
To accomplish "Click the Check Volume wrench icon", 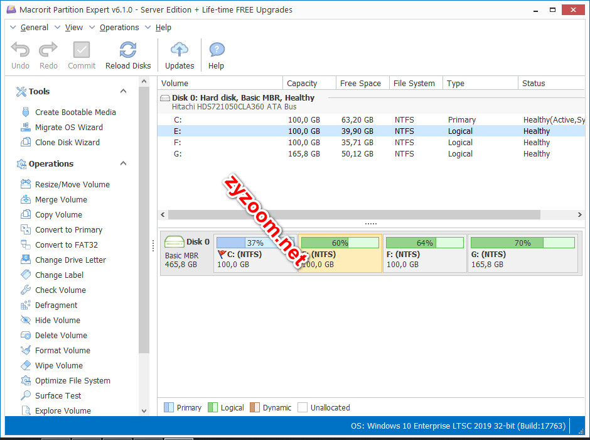I will pos(26,290).
